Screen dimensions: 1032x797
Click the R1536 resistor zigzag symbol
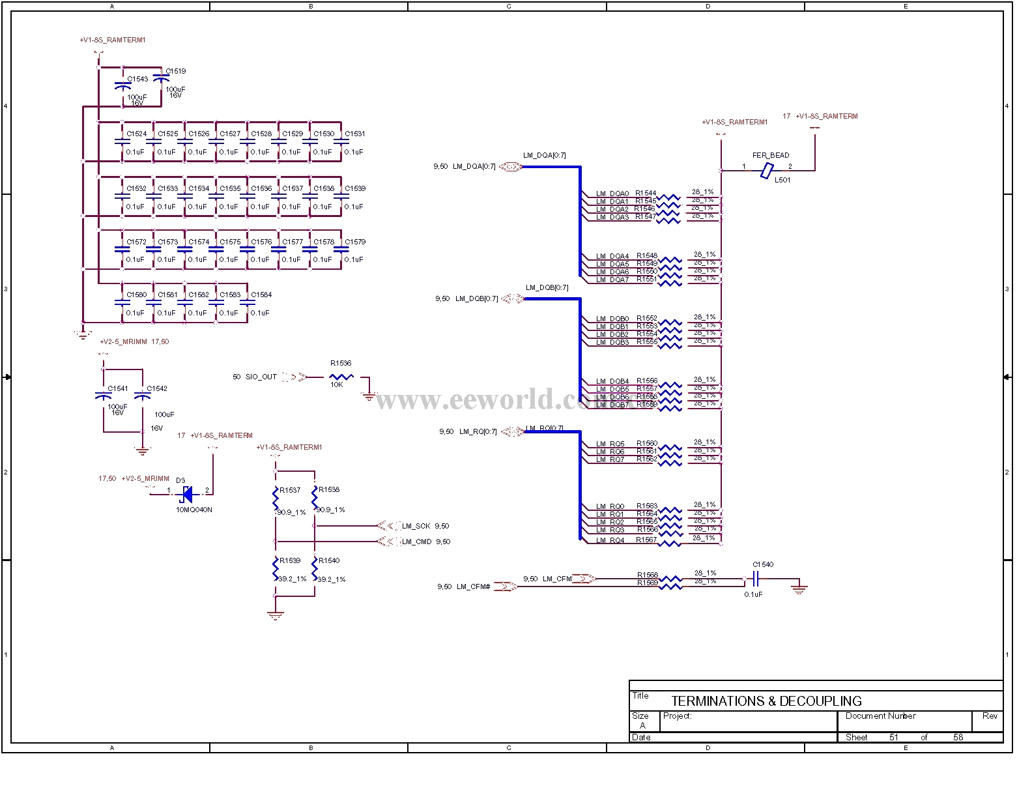(341, 377)
